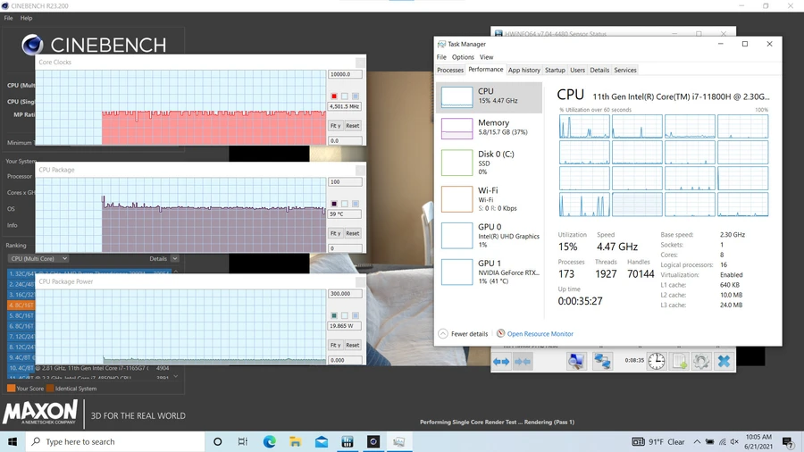Select GPU 1 NVIDIA GeForce RTX entry
The width and height of the screenshot is (804, 452).
(x=489, y=272)
